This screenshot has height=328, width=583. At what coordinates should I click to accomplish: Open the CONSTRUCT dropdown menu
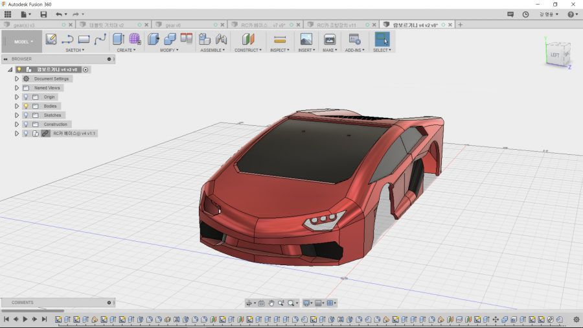pyautogui.click(x=248, y=50)
